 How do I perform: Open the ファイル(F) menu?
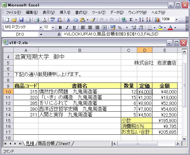[13, 12]
